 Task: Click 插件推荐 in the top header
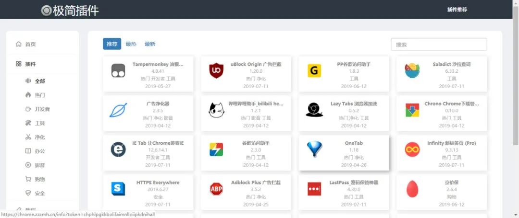pos(457,10)
